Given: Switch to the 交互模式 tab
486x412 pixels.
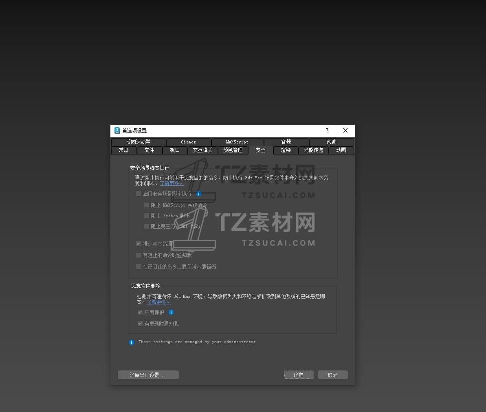Looking at the screenshot, I should [x=203, y=150].
